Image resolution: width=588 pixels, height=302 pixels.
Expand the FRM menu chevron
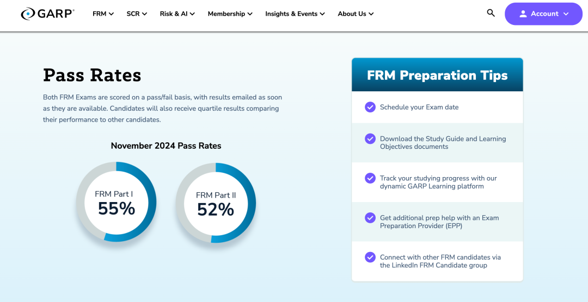pyautogui.click(x=111, y=14)
